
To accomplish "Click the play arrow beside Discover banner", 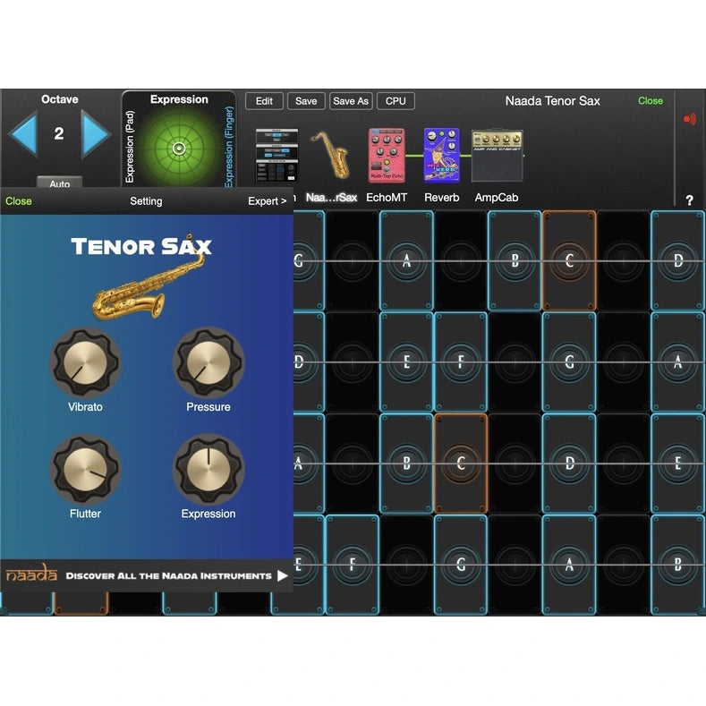I will [282, 576].
